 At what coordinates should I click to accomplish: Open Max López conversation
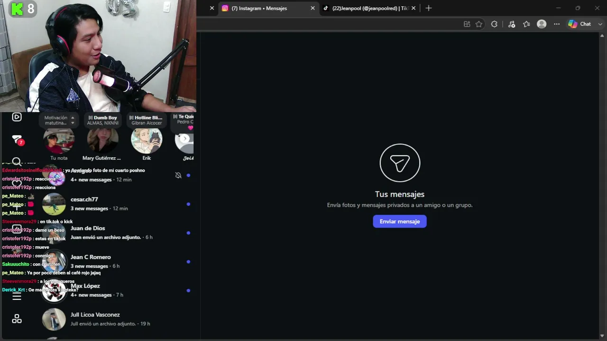[118, 290]
